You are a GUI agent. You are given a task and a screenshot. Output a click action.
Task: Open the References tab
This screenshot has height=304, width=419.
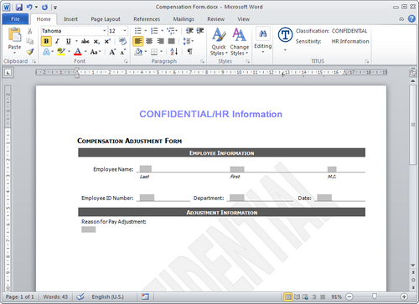pos(147,19)
